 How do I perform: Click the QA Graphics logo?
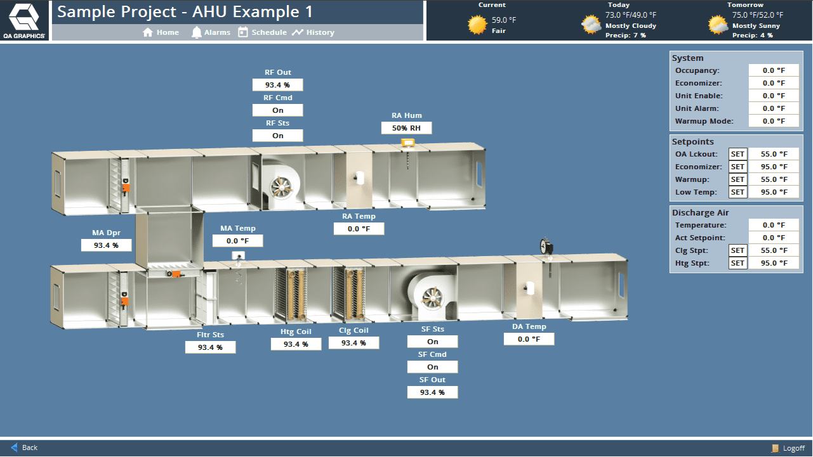point(24,20)
